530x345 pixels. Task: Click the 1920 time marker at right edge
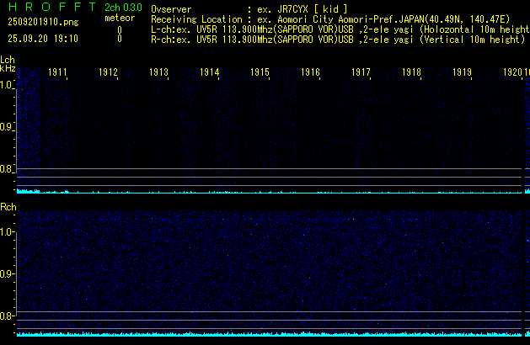512,73
